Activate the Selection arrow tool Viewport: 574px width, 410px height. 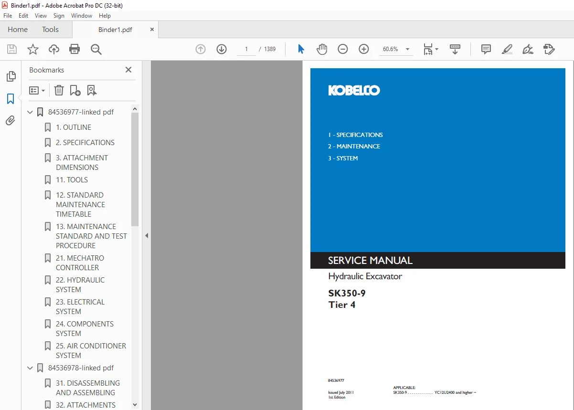(301, 49)
